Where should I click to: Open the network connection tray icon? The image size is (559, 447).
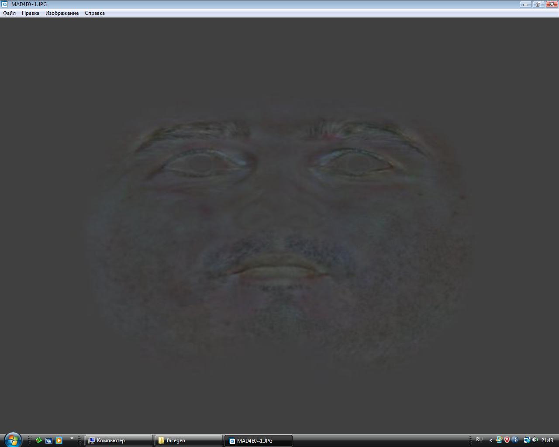tap(527, 440)
